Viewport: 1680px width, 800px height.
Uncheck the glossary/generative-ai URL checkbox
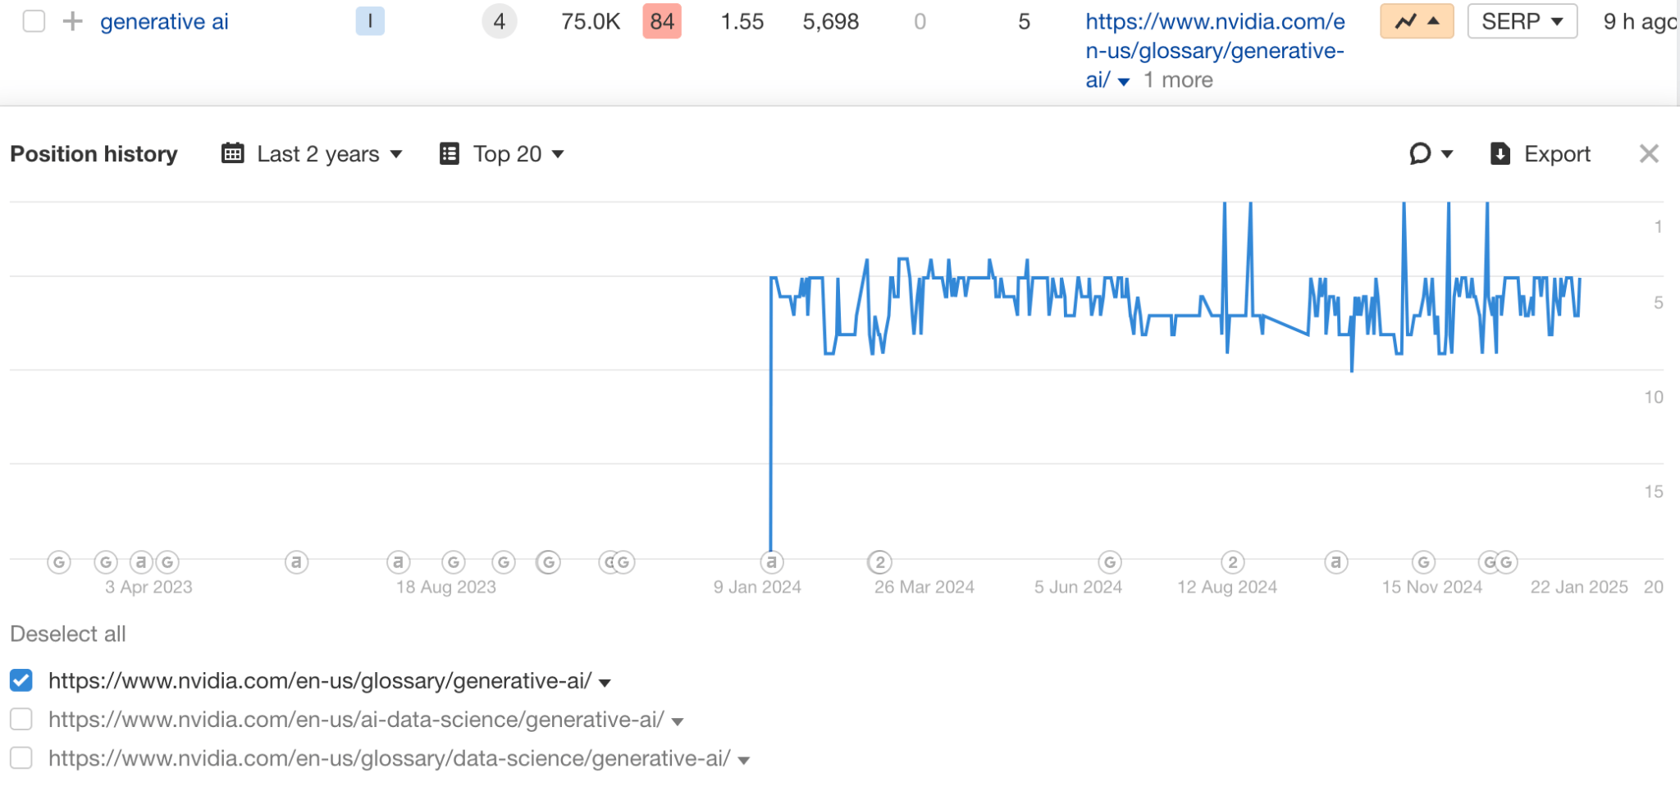tap(21, 680)
